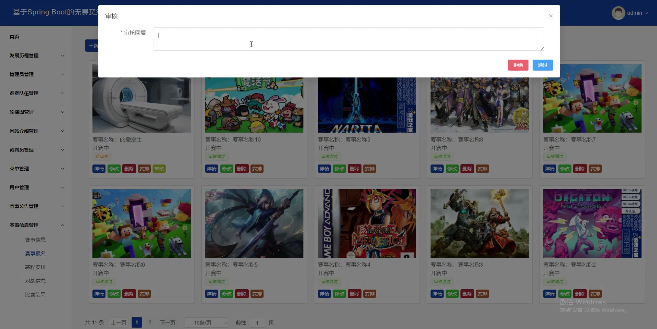Expand the 菜单管理 sidebar chevron
This screenshot has height=329, width=657.
tap(63, 169)
